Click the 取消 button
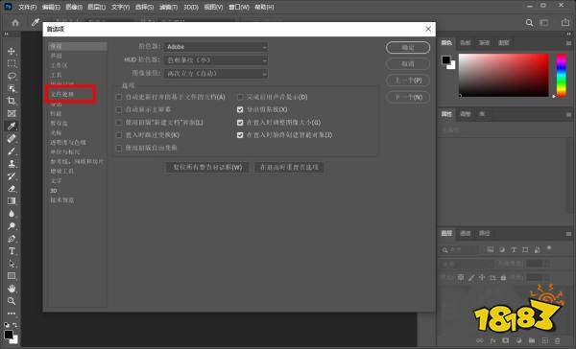 [408, 64]
